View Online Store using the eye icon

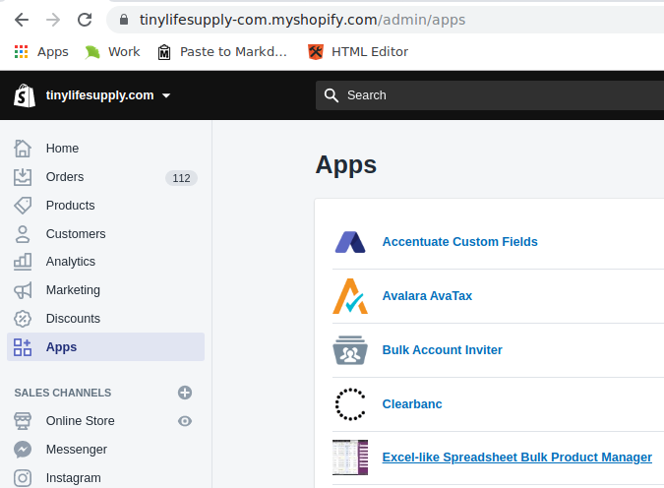[x=184, y=421]
